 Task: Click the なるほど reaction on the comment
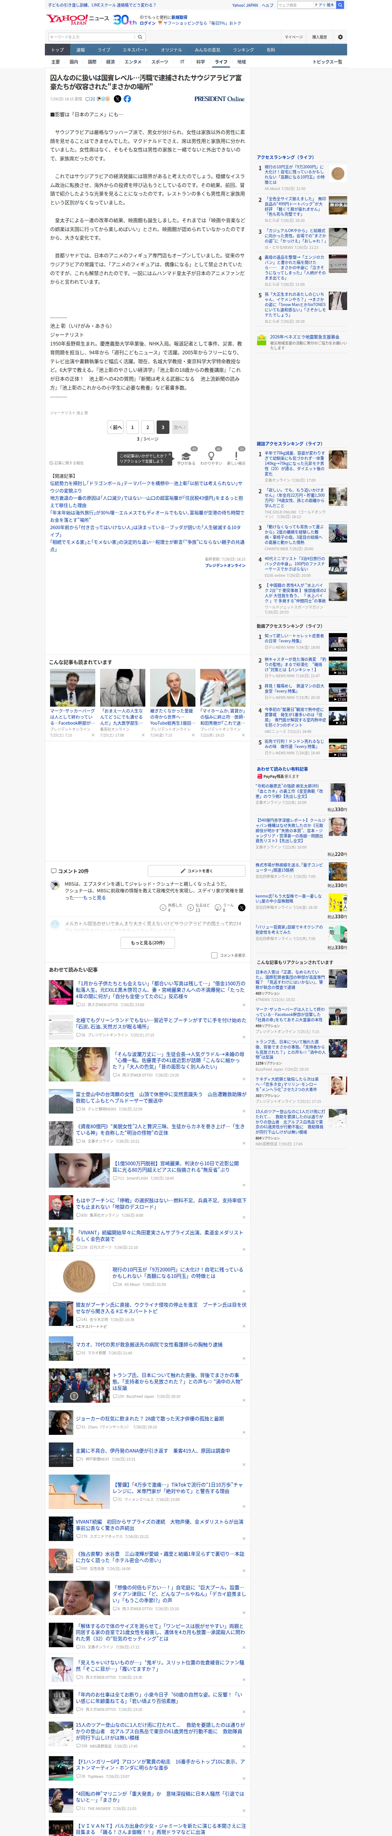198,908
